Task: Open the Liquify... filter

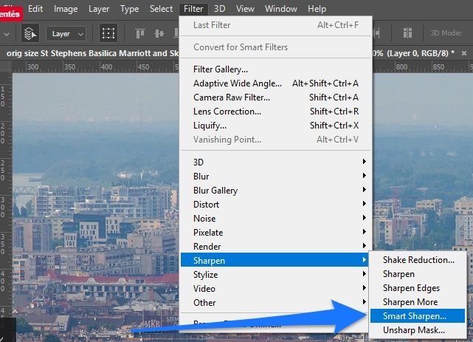Action: 275,126
